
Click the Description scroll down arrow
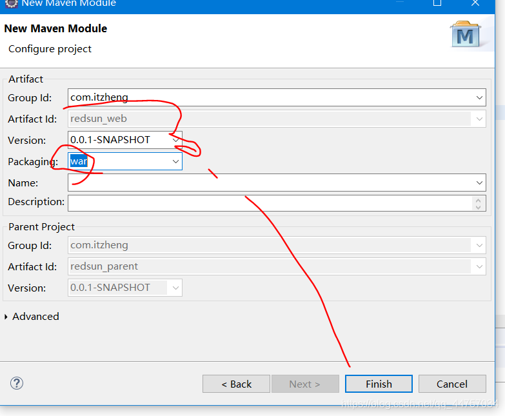click(x=479, y=207)
